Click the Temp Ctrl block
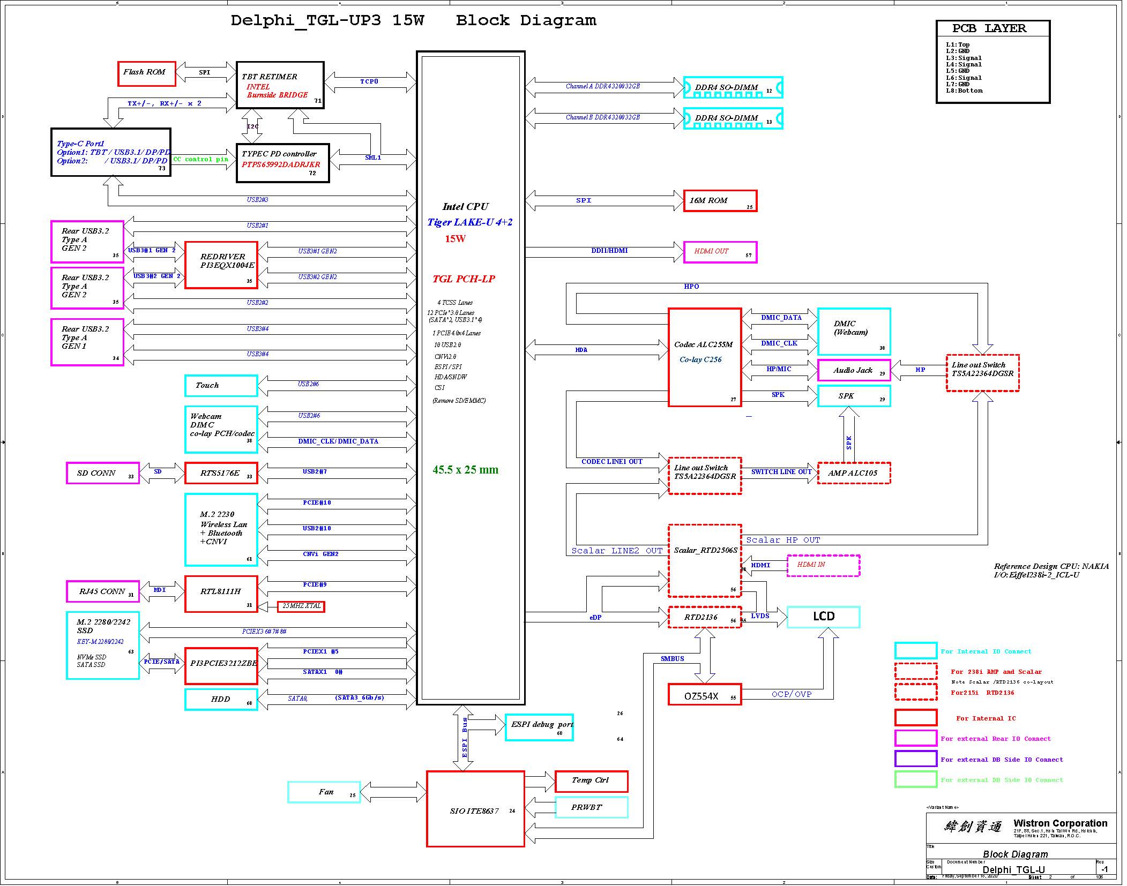The width and height of the screenshot is (1127, 886). pos(591,782)
